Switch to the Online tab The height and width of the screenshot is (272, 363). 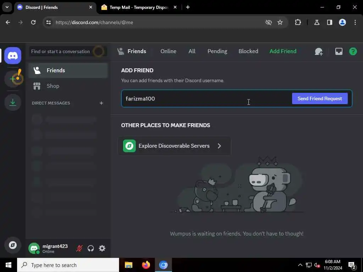pyautogui.click(x=168, y=51)
